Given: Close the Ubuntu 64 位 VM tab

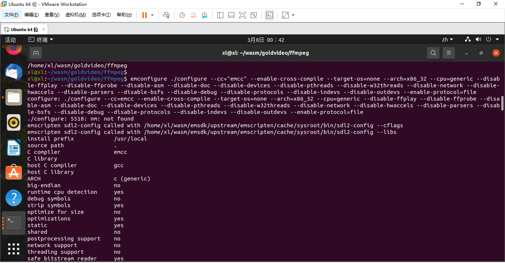Looking at the screenshot, I should click(44, 29).
